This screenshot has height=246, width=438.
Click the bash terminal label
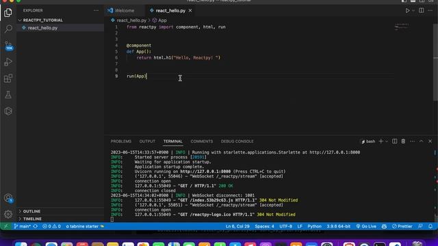368,141
